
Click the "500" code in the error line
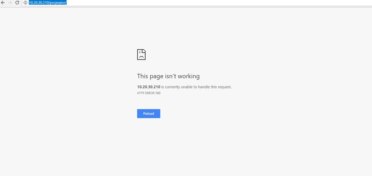click(158, 93)
